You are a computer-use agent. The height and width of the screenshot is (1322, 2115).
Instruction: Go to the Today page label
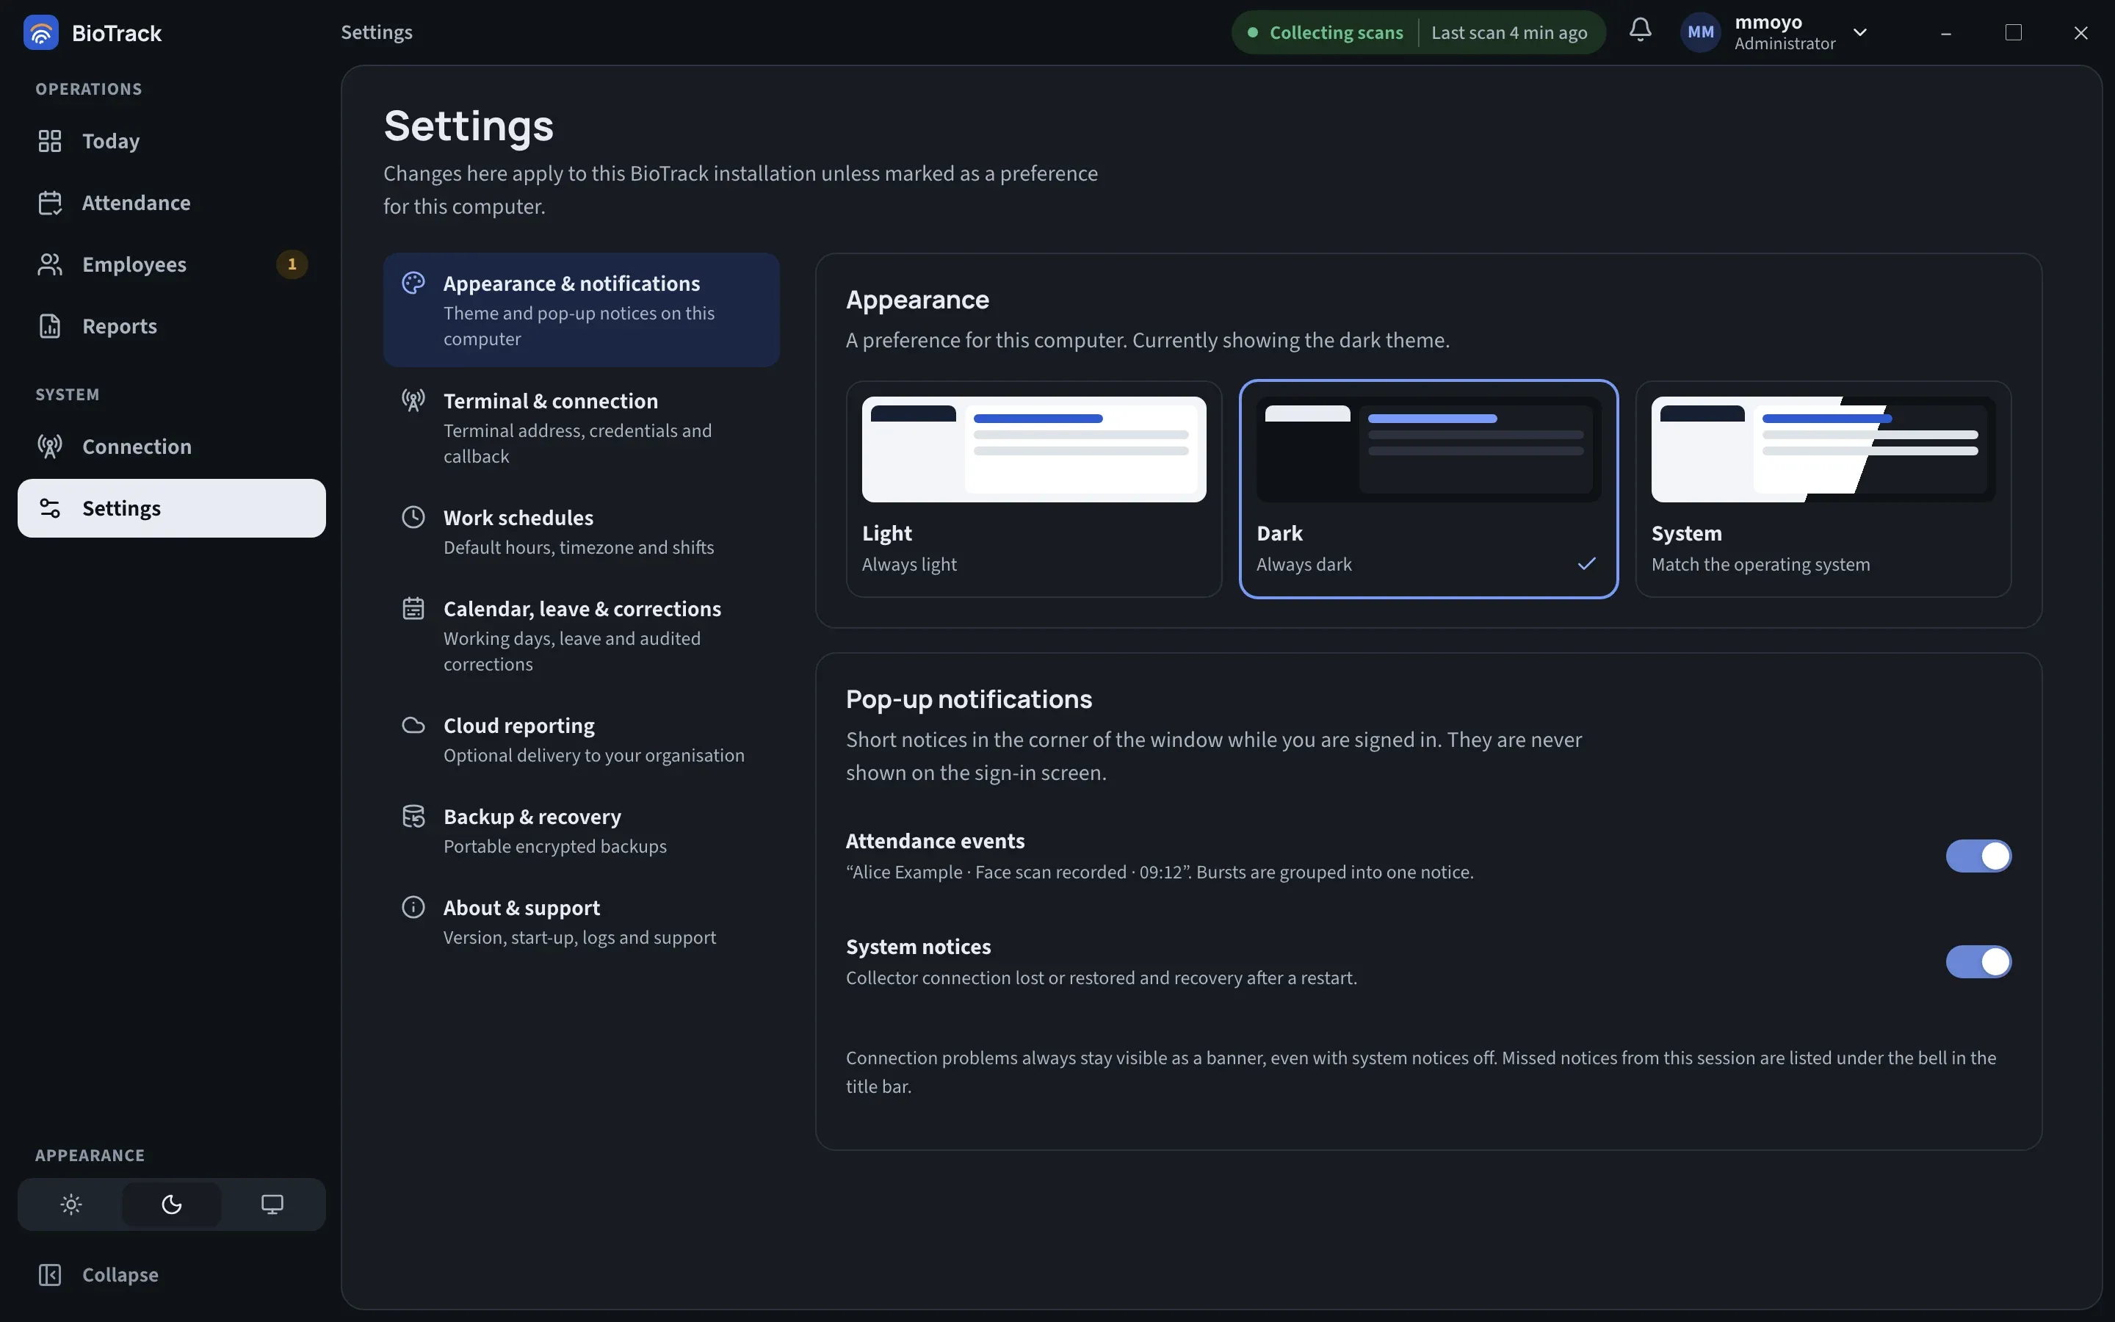pos(111,141)
